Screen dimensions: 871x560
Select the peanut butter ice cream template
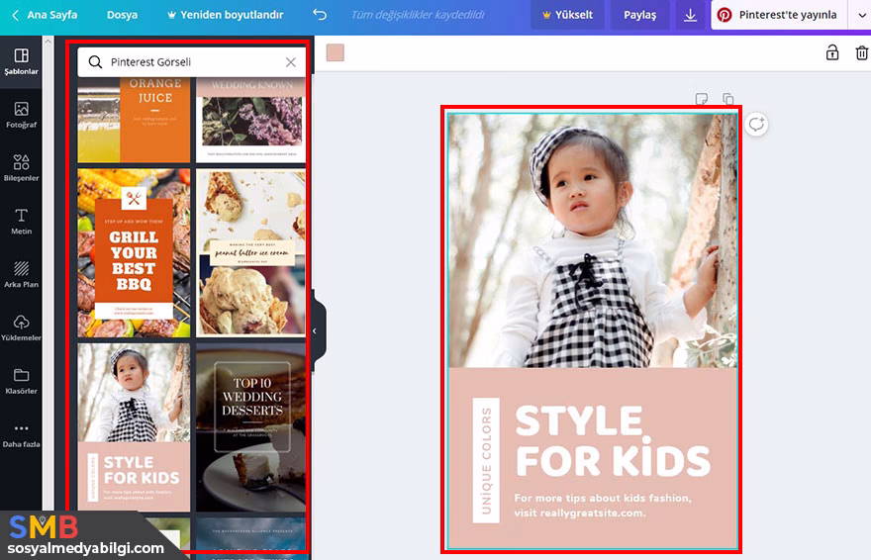[251, 253]
